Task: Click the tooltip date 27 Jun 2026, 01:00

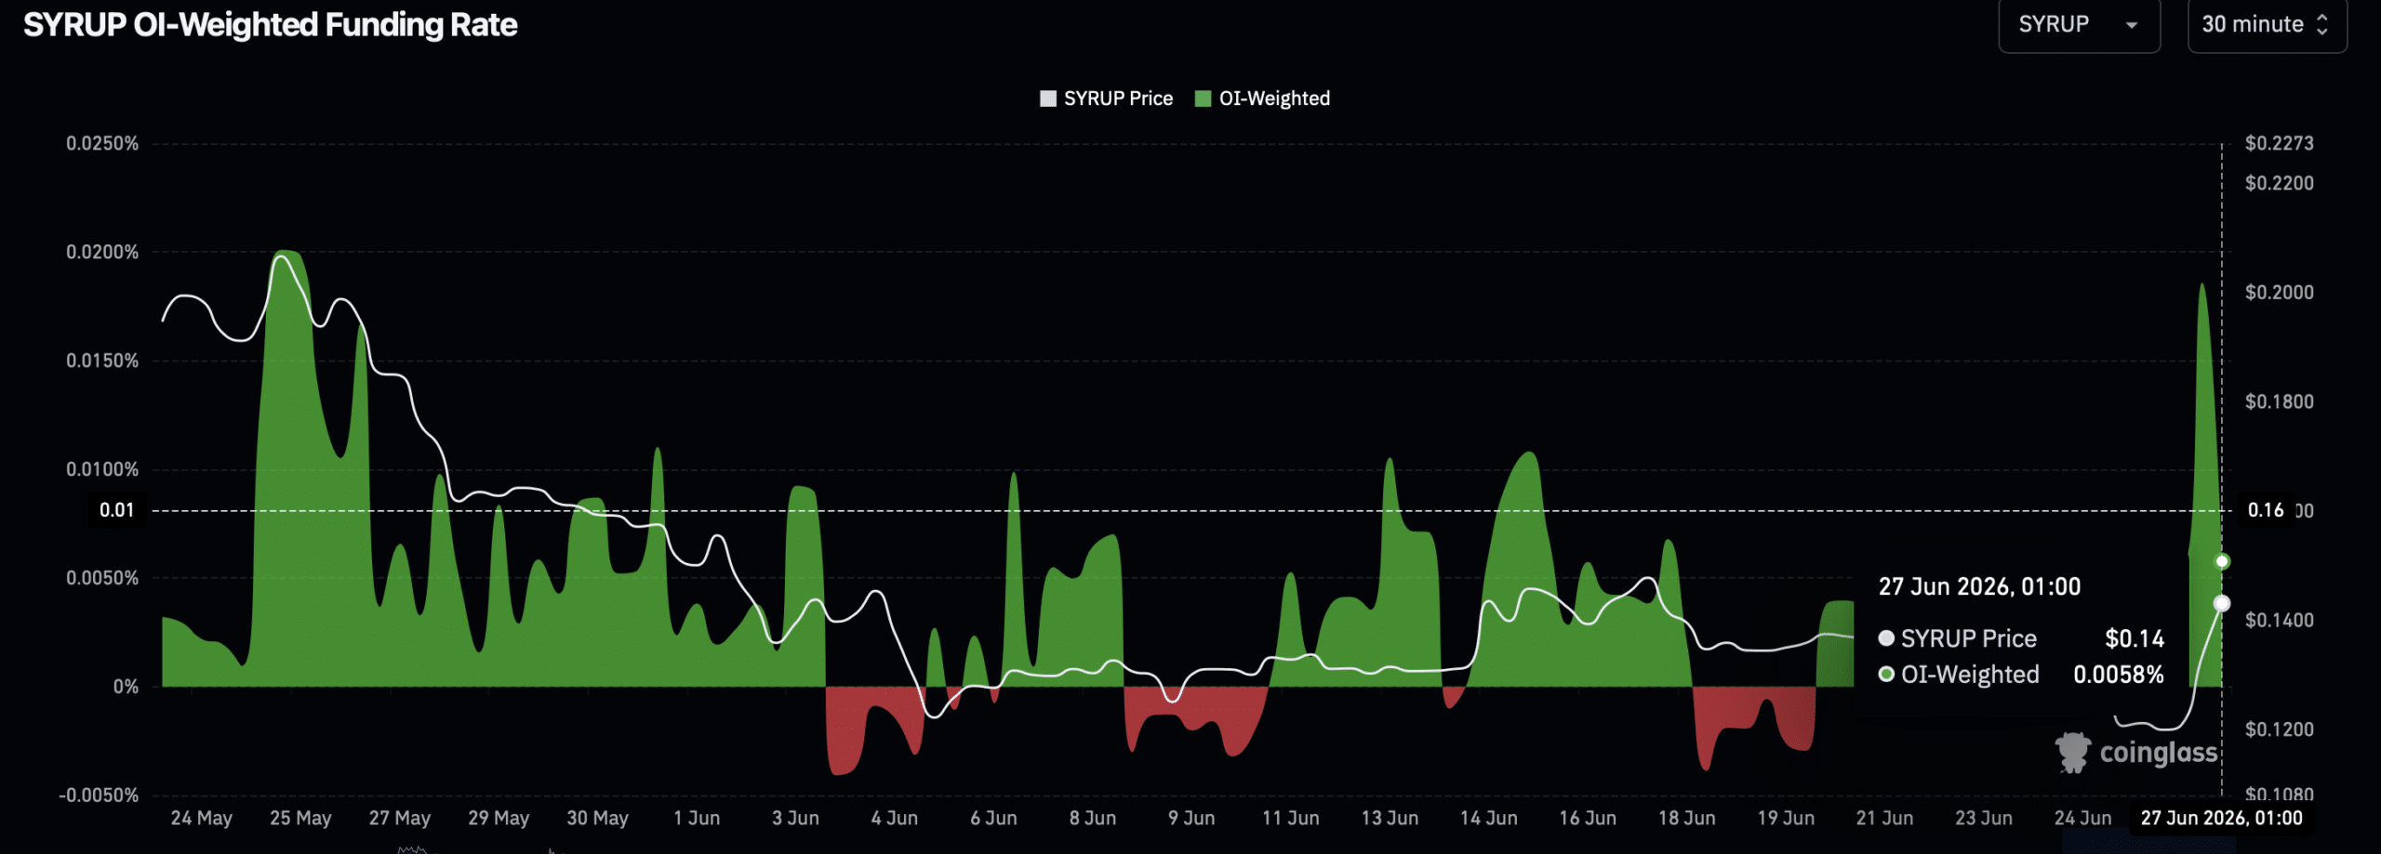Action: (1979, 586)
